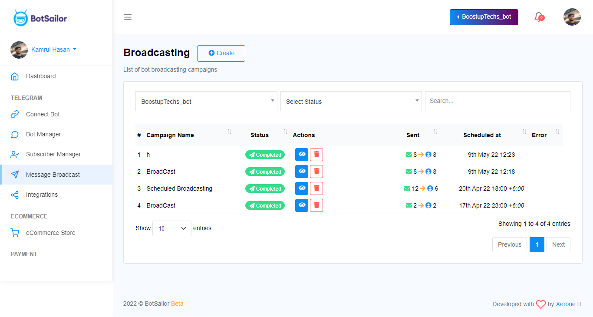Click '17th Apr 22 23:00' date cell
This screenshot has height=317, width=593.
pyautogui.click(x=491, y=205)
